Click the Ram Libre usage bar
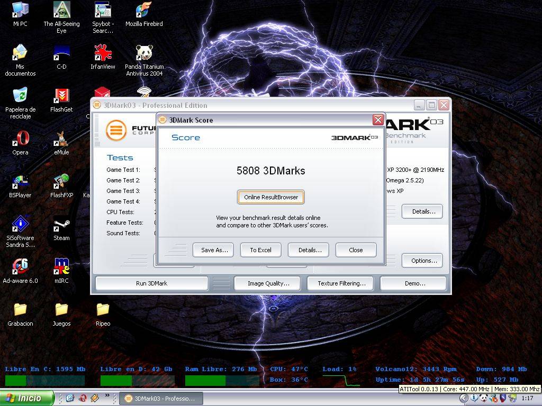The image size is (542, 406). pos(222,381)
